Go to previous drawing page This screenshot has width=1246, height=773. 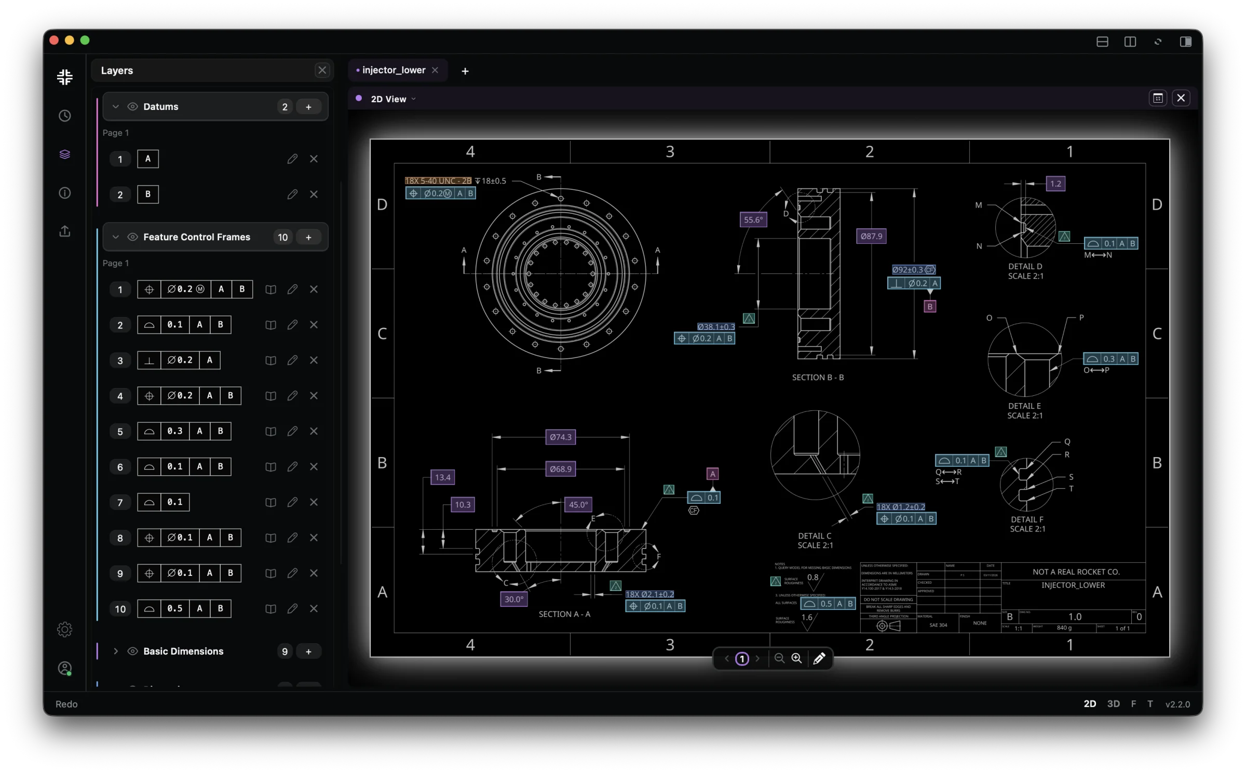pyautogui.click(x=727, y=658)
